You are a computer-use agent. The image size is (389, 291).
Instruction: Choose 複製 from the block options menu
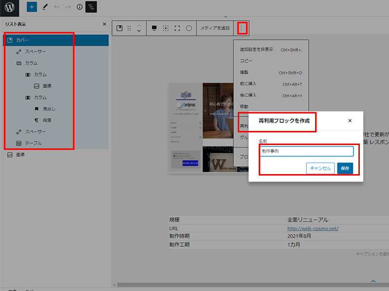tap(244, 73)
